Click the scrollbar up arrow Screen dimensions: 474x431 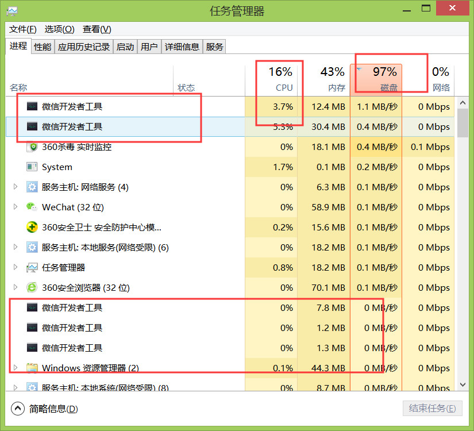[463, 103]
